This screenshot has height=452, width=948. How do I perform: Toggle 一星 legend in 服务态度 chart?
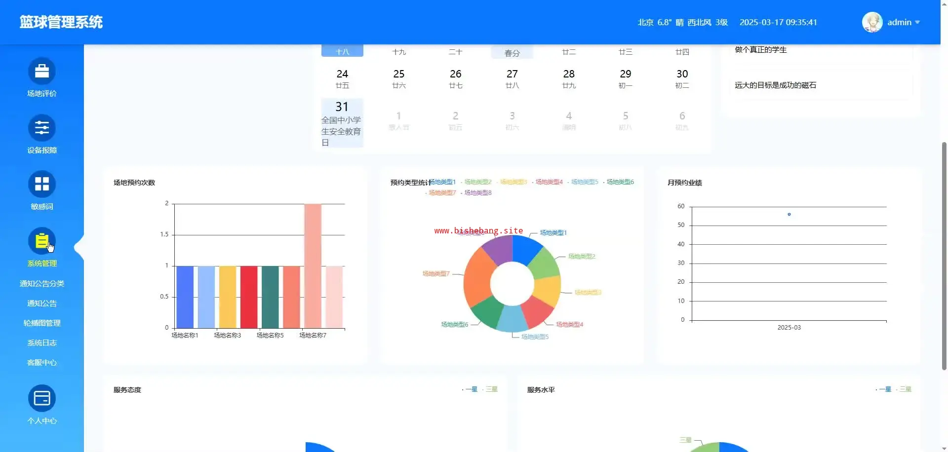(471, 389)
